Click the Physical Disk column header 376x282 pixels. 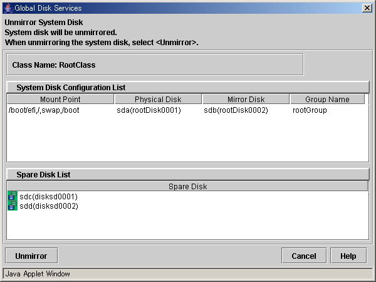pyautogui.click(x=158, y=99)
